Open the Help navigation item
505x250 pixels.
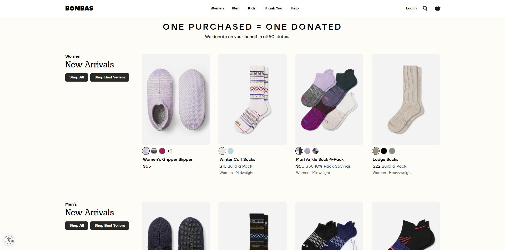click(295, 8)
